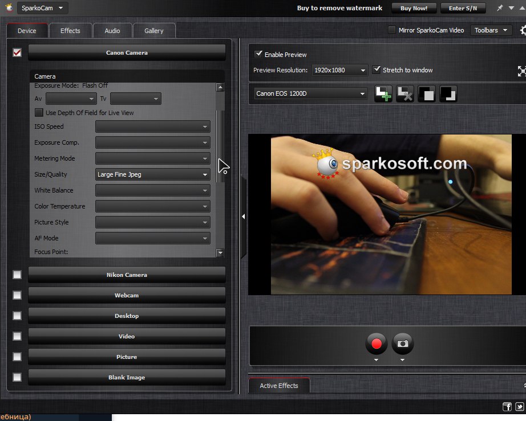526x421 pixels.
Task: Open the AF Mode dropdown
Action: [x=153, y=238]
